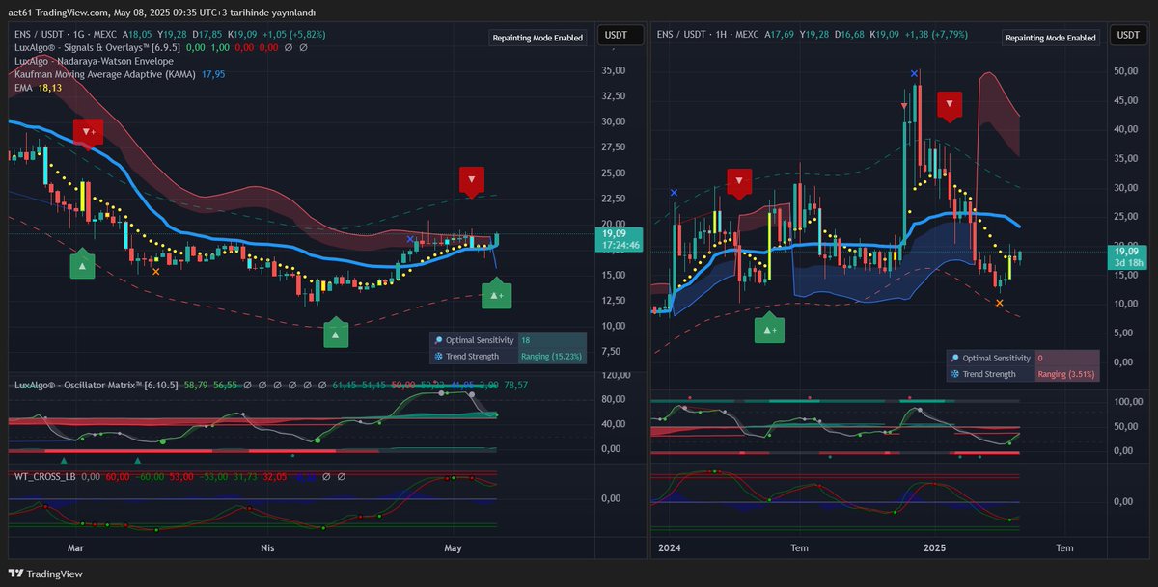Click the Nis label on the time axis
This screenshot has width=1158, height=587.
point(265,547)
